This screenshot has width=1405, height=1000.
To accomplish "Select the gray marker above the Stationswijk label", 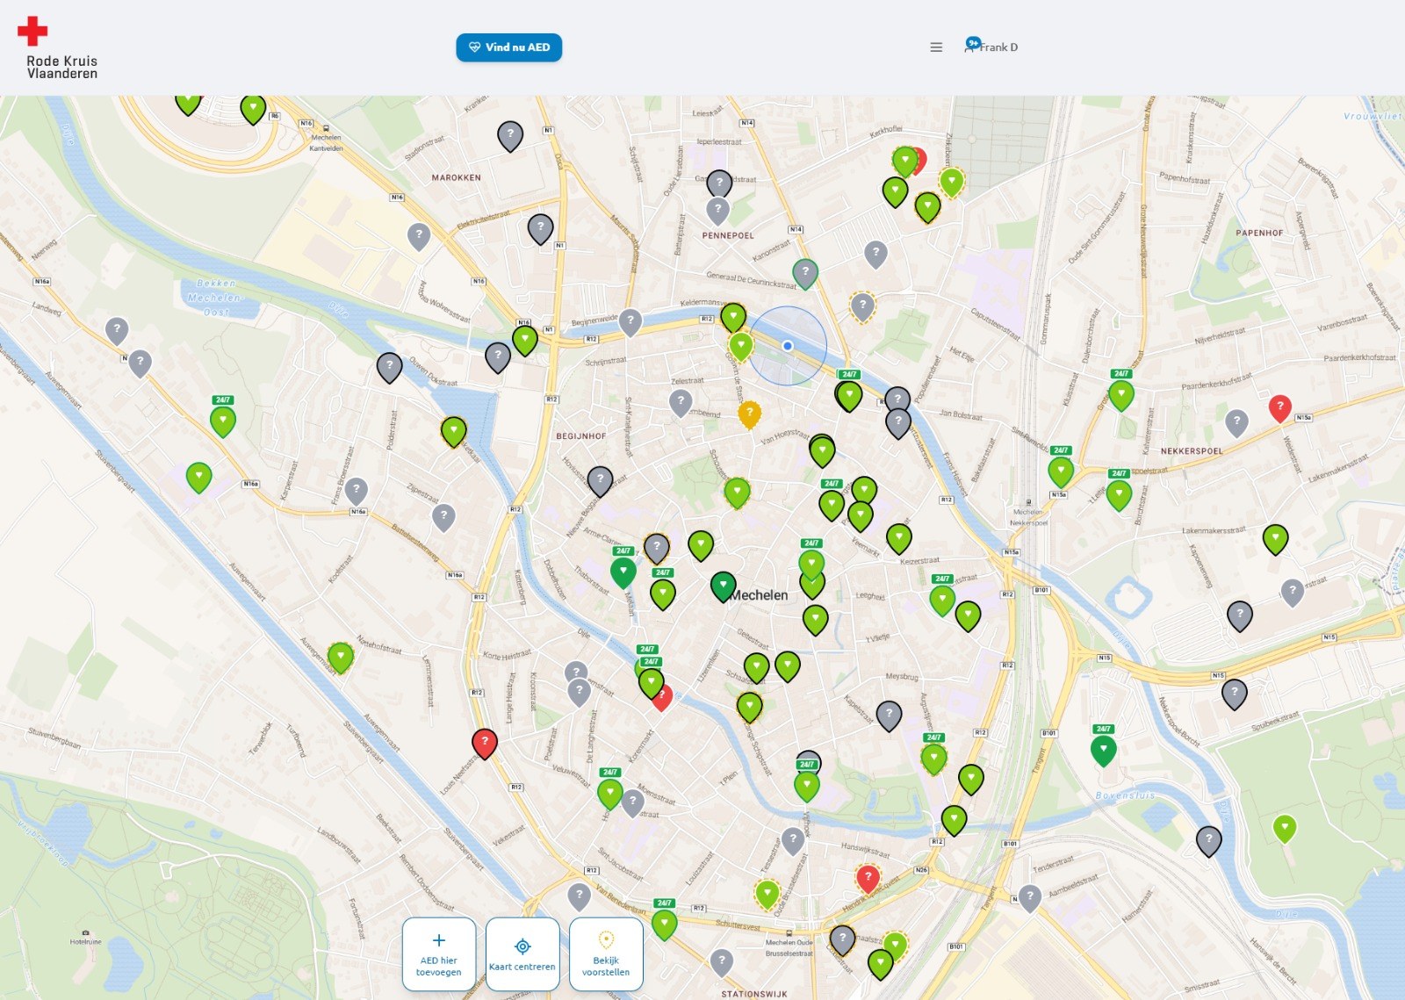I will click(x=722, y=962).
